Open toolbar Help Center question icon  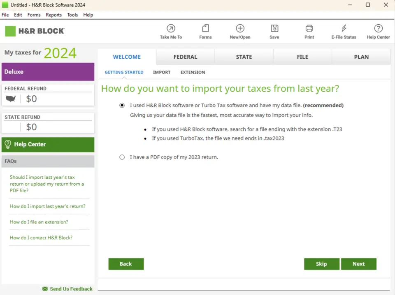[378, 28]
